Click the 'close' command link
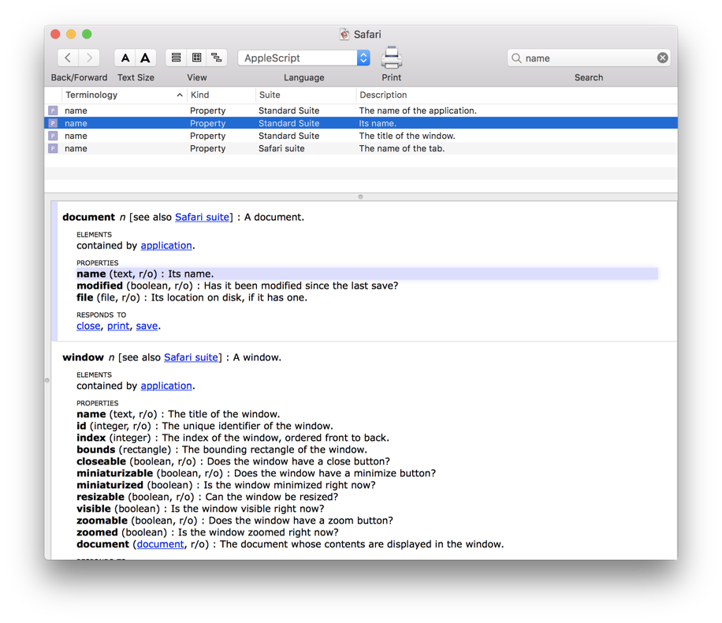The height and width of the screenshot is (623, 722). click(x=88, y=326)
